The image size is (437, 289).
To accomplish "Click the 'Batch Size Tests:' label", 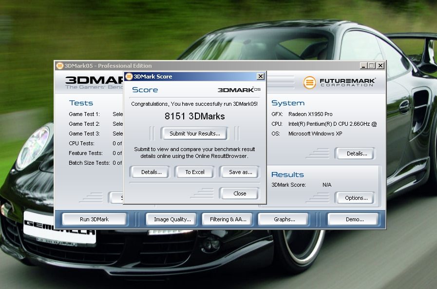I will click(89, 163).
